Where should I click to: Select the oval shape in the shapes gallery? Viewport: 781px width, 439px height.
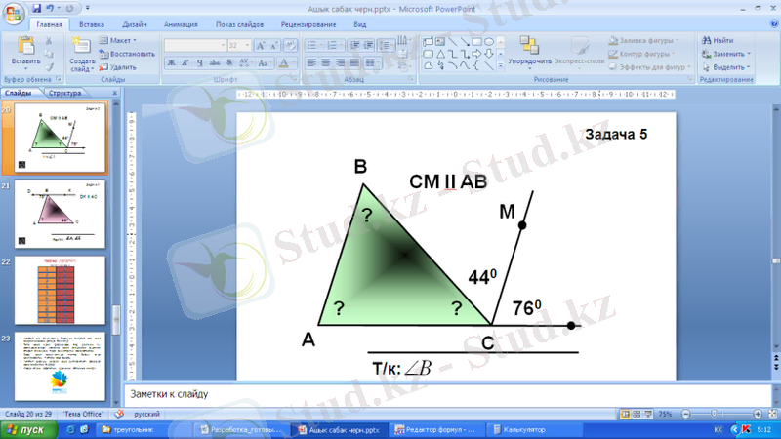pyautogui.click(x=489, y=41)
